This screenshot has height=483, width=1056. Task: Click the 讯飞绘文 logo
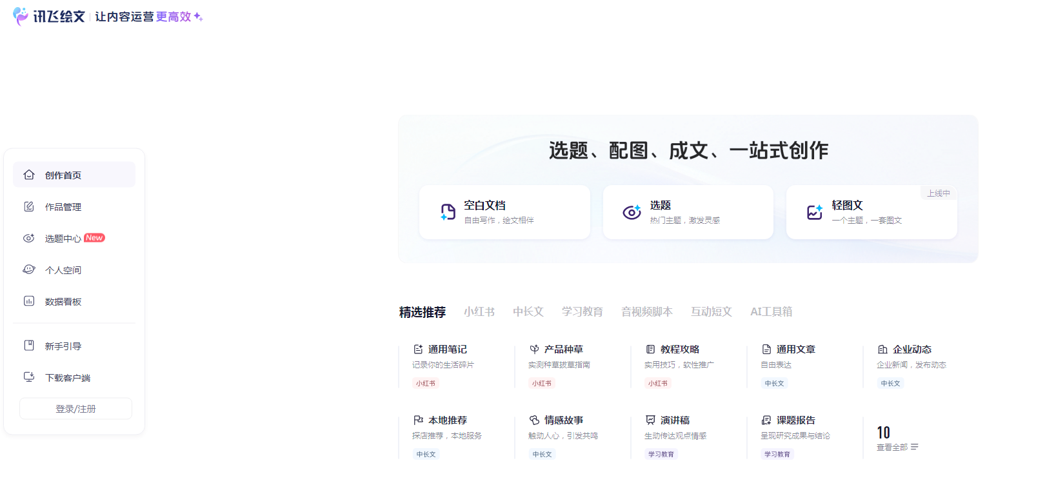[49, 16]
